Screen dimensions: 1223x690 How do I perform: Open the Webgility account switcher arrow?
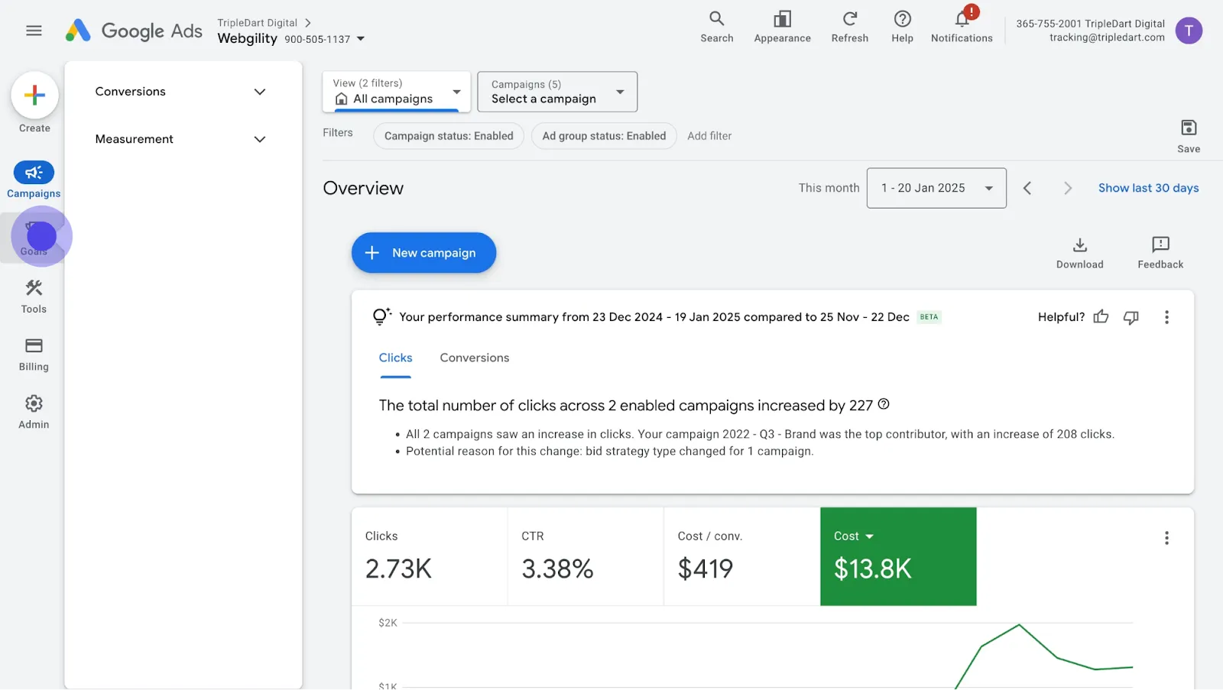361,39
